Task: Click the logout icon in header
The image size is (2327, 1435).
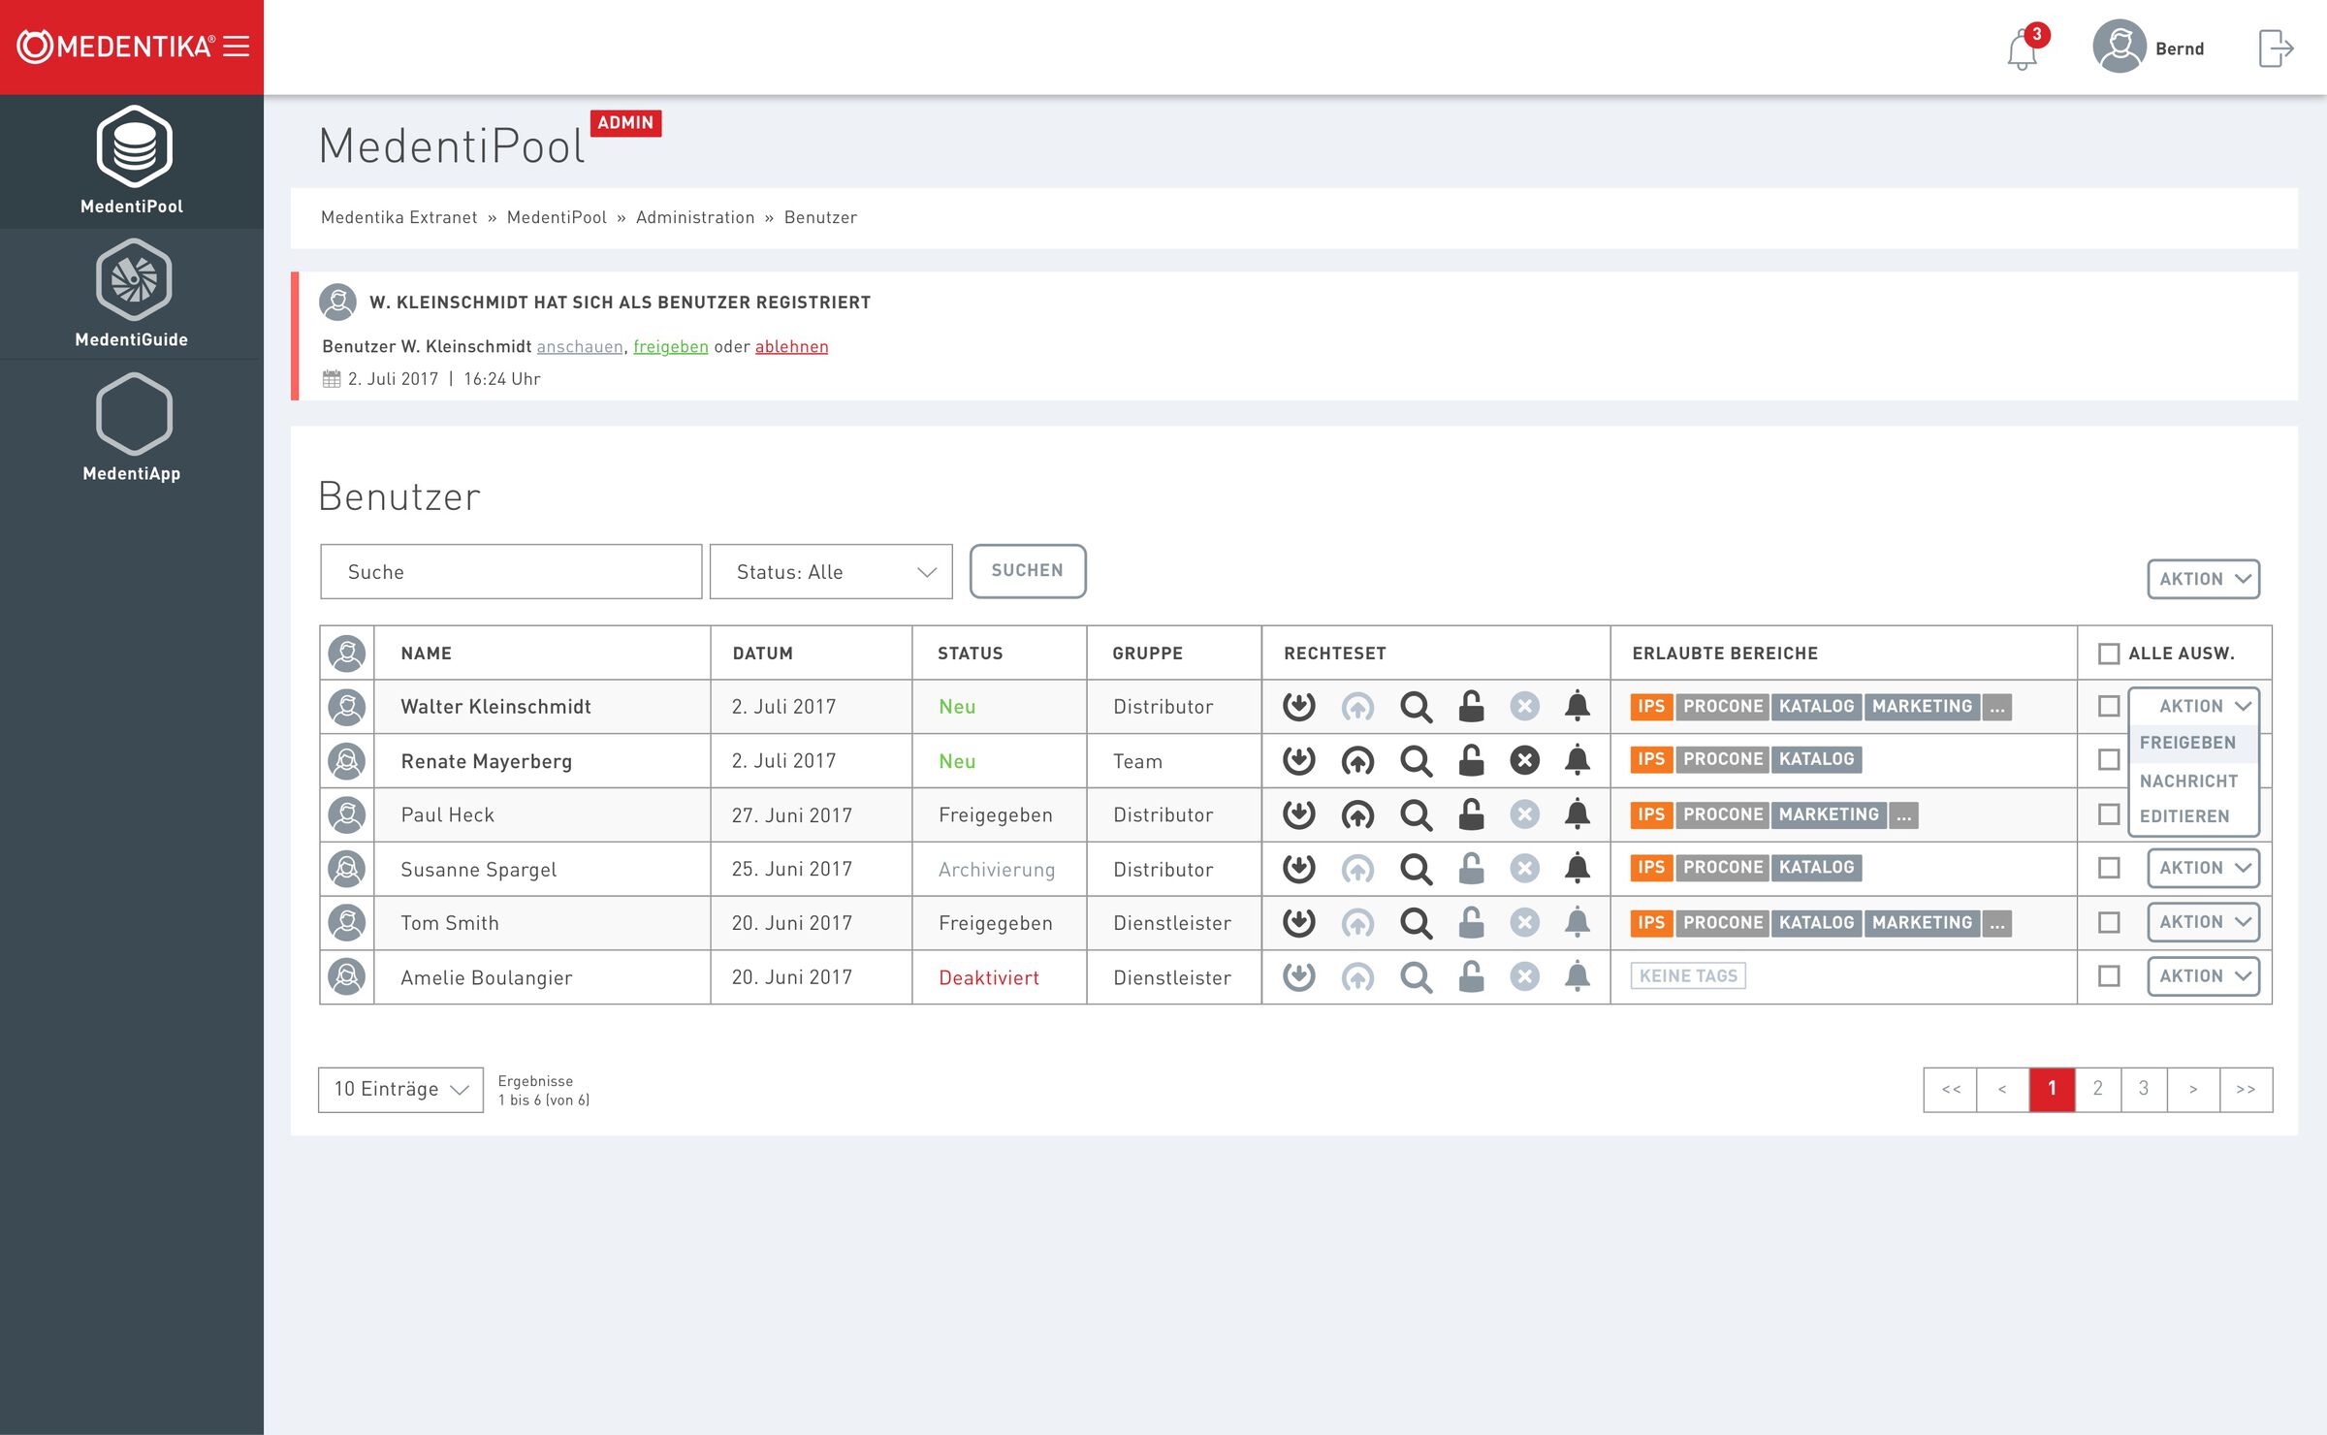Action: click(2275, 48)
